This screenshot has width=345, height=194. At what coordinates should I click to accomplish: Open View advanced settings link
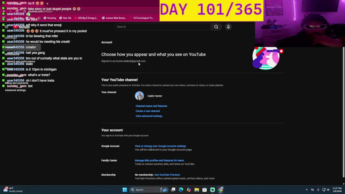(x=149, y=116)
